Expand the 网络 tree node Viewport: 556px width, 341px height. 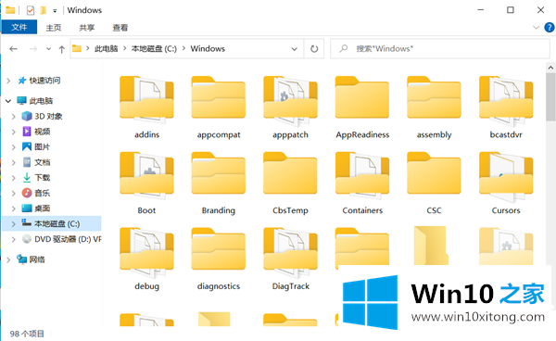coord(8,259)
